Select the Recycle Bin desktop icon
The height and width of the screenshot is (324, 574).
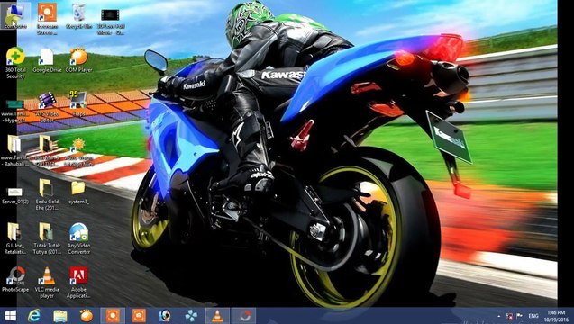[78, 15]
